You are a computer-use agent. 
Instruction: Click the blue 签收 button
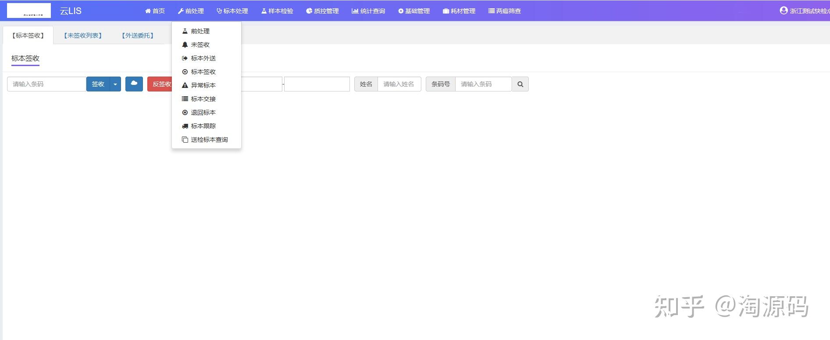pyautogui.click(x=98, y=84)
